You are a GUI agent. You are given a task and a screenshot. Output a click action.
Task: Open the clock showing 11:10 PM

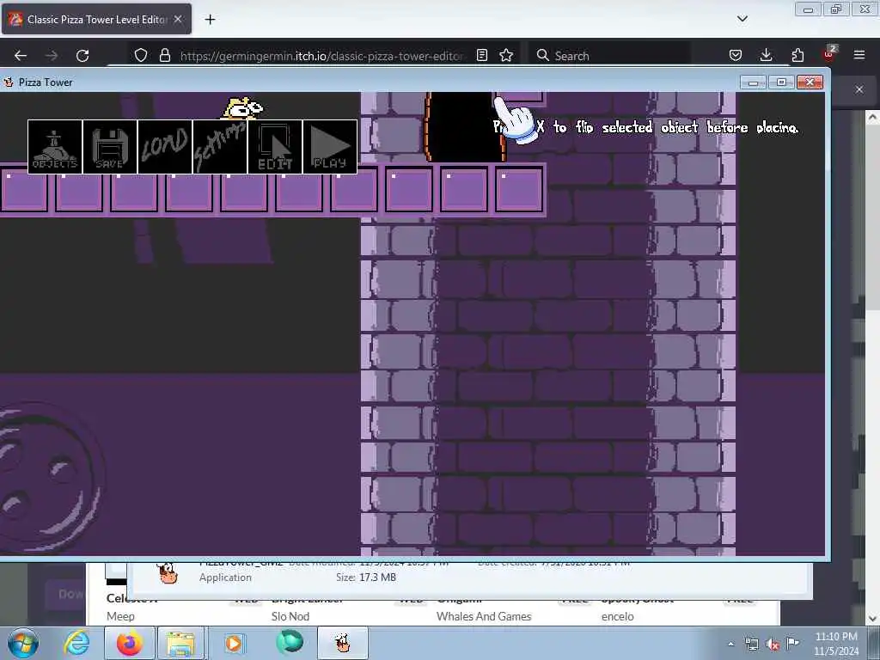(x=836, y=644)
